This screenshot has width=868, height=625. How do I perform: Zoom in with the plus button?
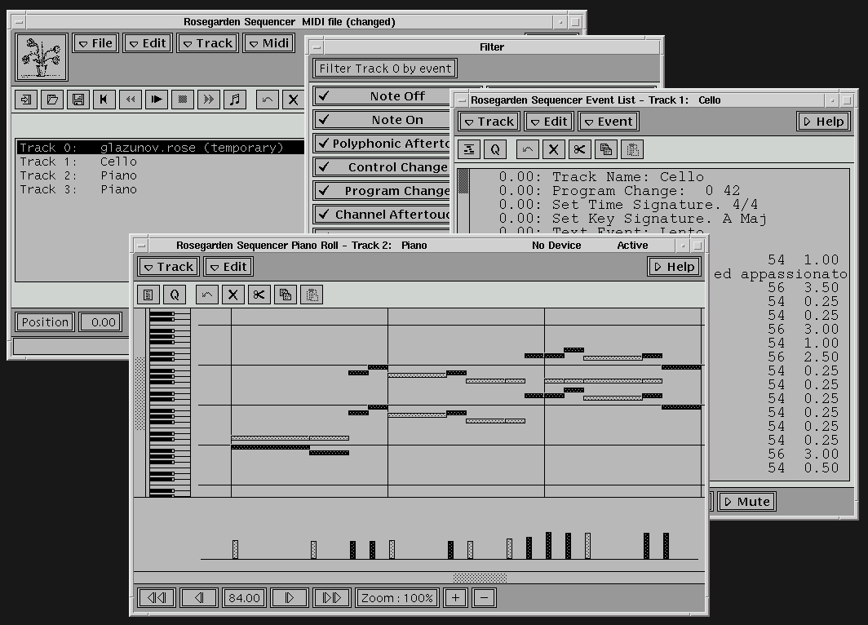click(455, 598)
